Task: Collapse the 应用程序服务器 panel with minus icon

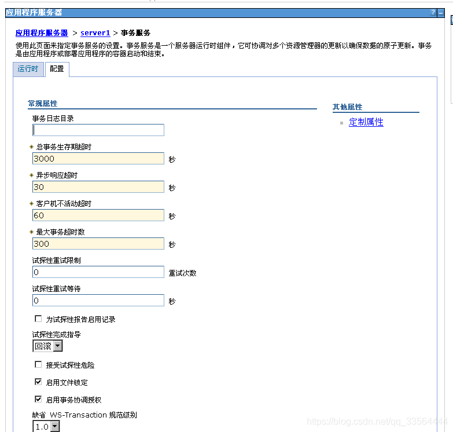Action: pyautogui.click(x=441, y=13)
